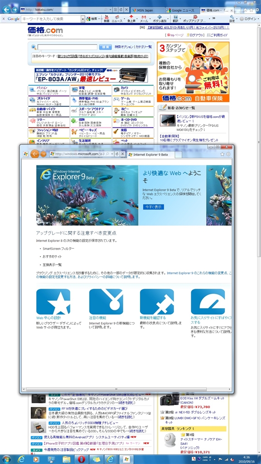Open the 家電 category on kakaku.com
Image resolution: width=261 pixels, height=464 pixels.
pyautogui.click(x=82, y=88)
